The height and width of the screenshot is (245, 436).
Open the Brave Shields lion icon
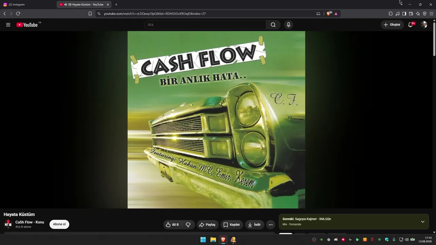tap(329, 14)
